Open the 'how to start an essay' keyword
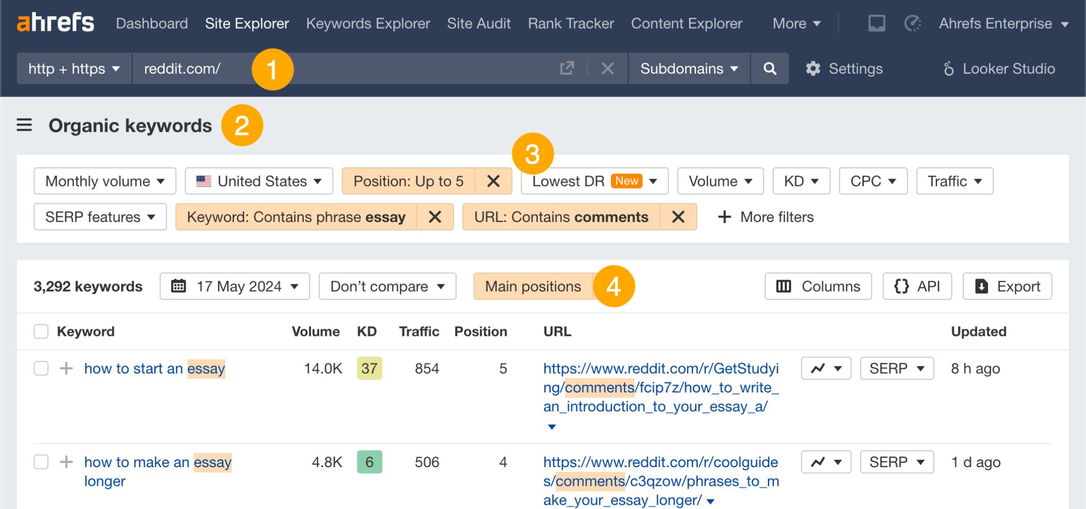This screenshot has height=509, width=1086. point(154,368)
